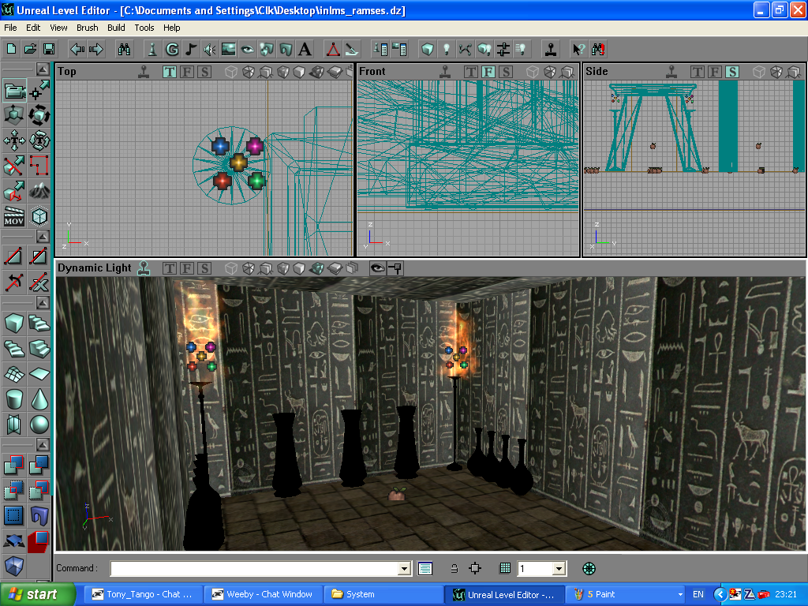
Task: Click the Undo left-arrow icon
Action: (77, 49)
